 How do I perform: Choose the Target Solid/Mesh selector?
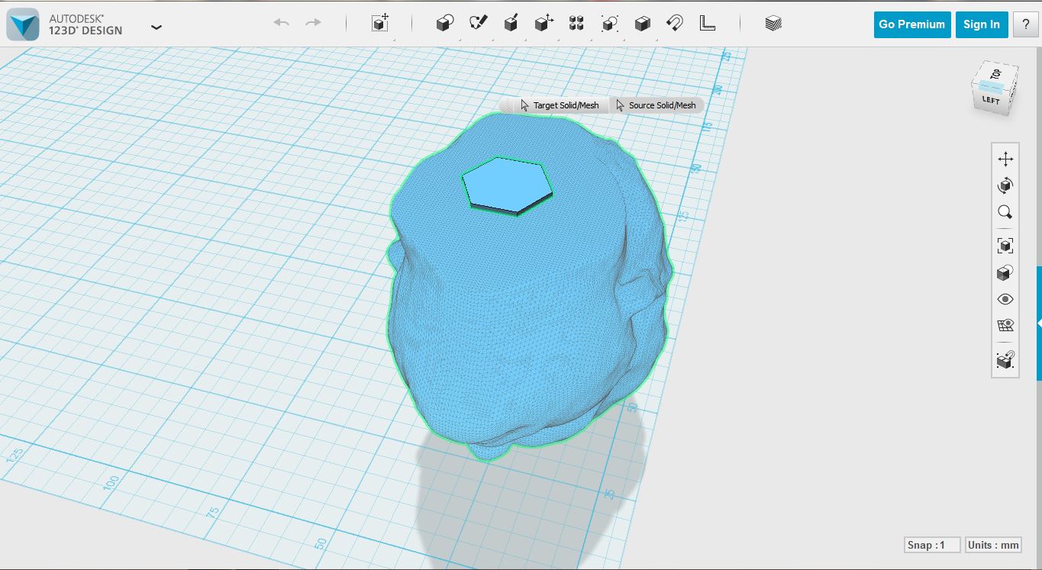560,105
